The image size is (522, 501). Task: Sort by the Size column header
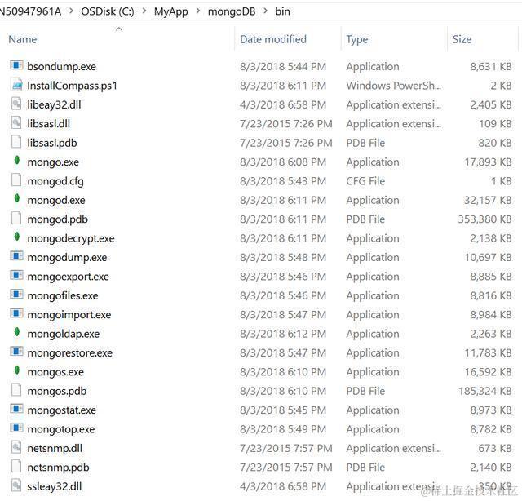462,39
